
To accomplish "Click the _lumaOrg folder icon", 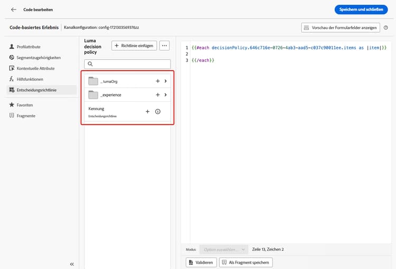I will click(93, 81).
